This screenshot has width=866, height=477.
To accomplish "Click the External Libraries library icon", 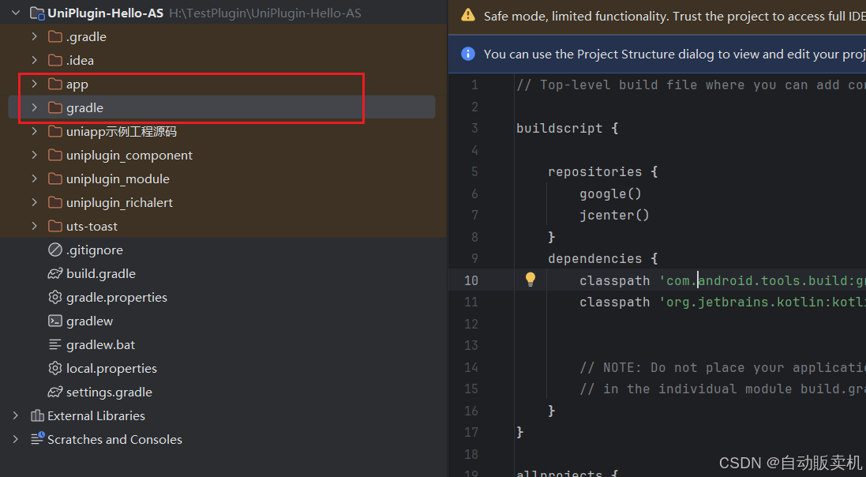I will pyautogui.click(x=37, y=415).
